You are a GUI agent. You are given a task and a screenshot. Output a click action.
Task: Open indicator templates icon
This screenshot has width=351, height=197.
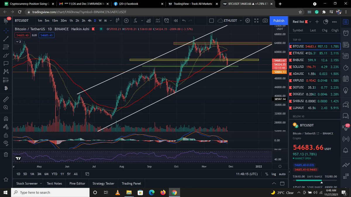coord(158,21)
